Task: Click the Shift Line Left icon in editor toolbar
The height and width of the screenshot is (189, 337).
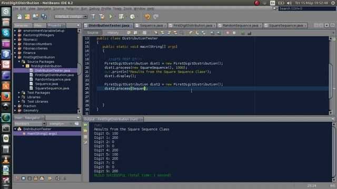Action: (212, 33)
